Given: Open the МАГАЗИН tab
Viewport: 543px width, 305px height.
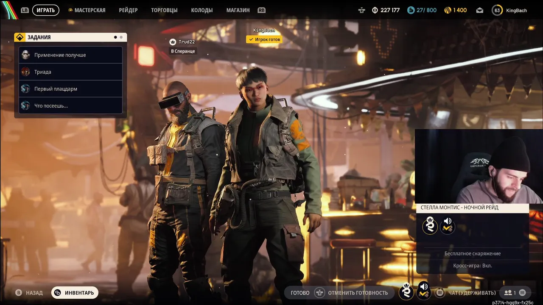Looking at the screenshot, I should coord(238,10).
